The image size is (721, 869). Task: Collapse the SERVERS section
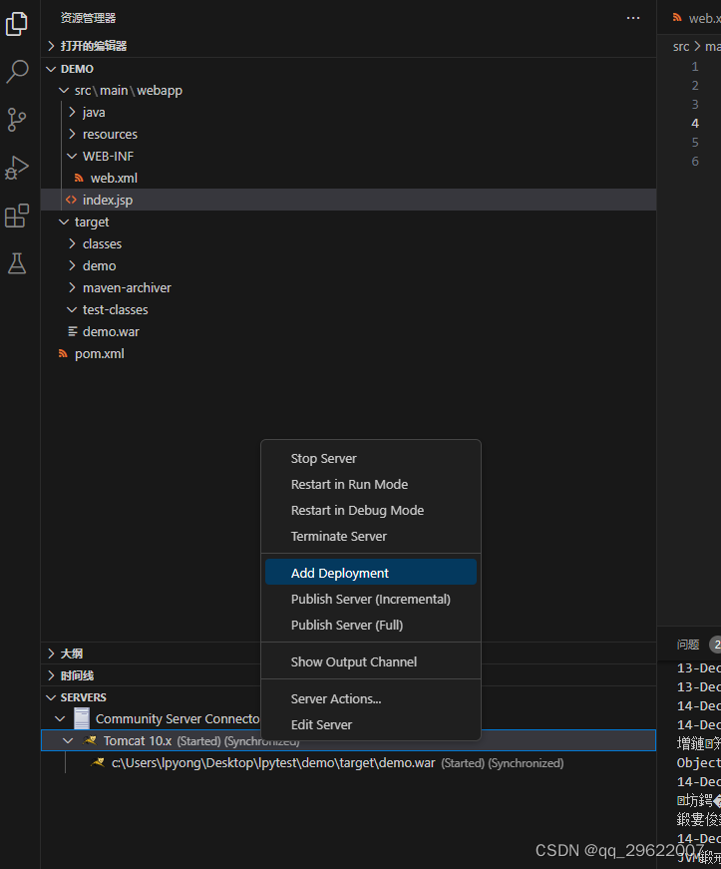point(51,697)
